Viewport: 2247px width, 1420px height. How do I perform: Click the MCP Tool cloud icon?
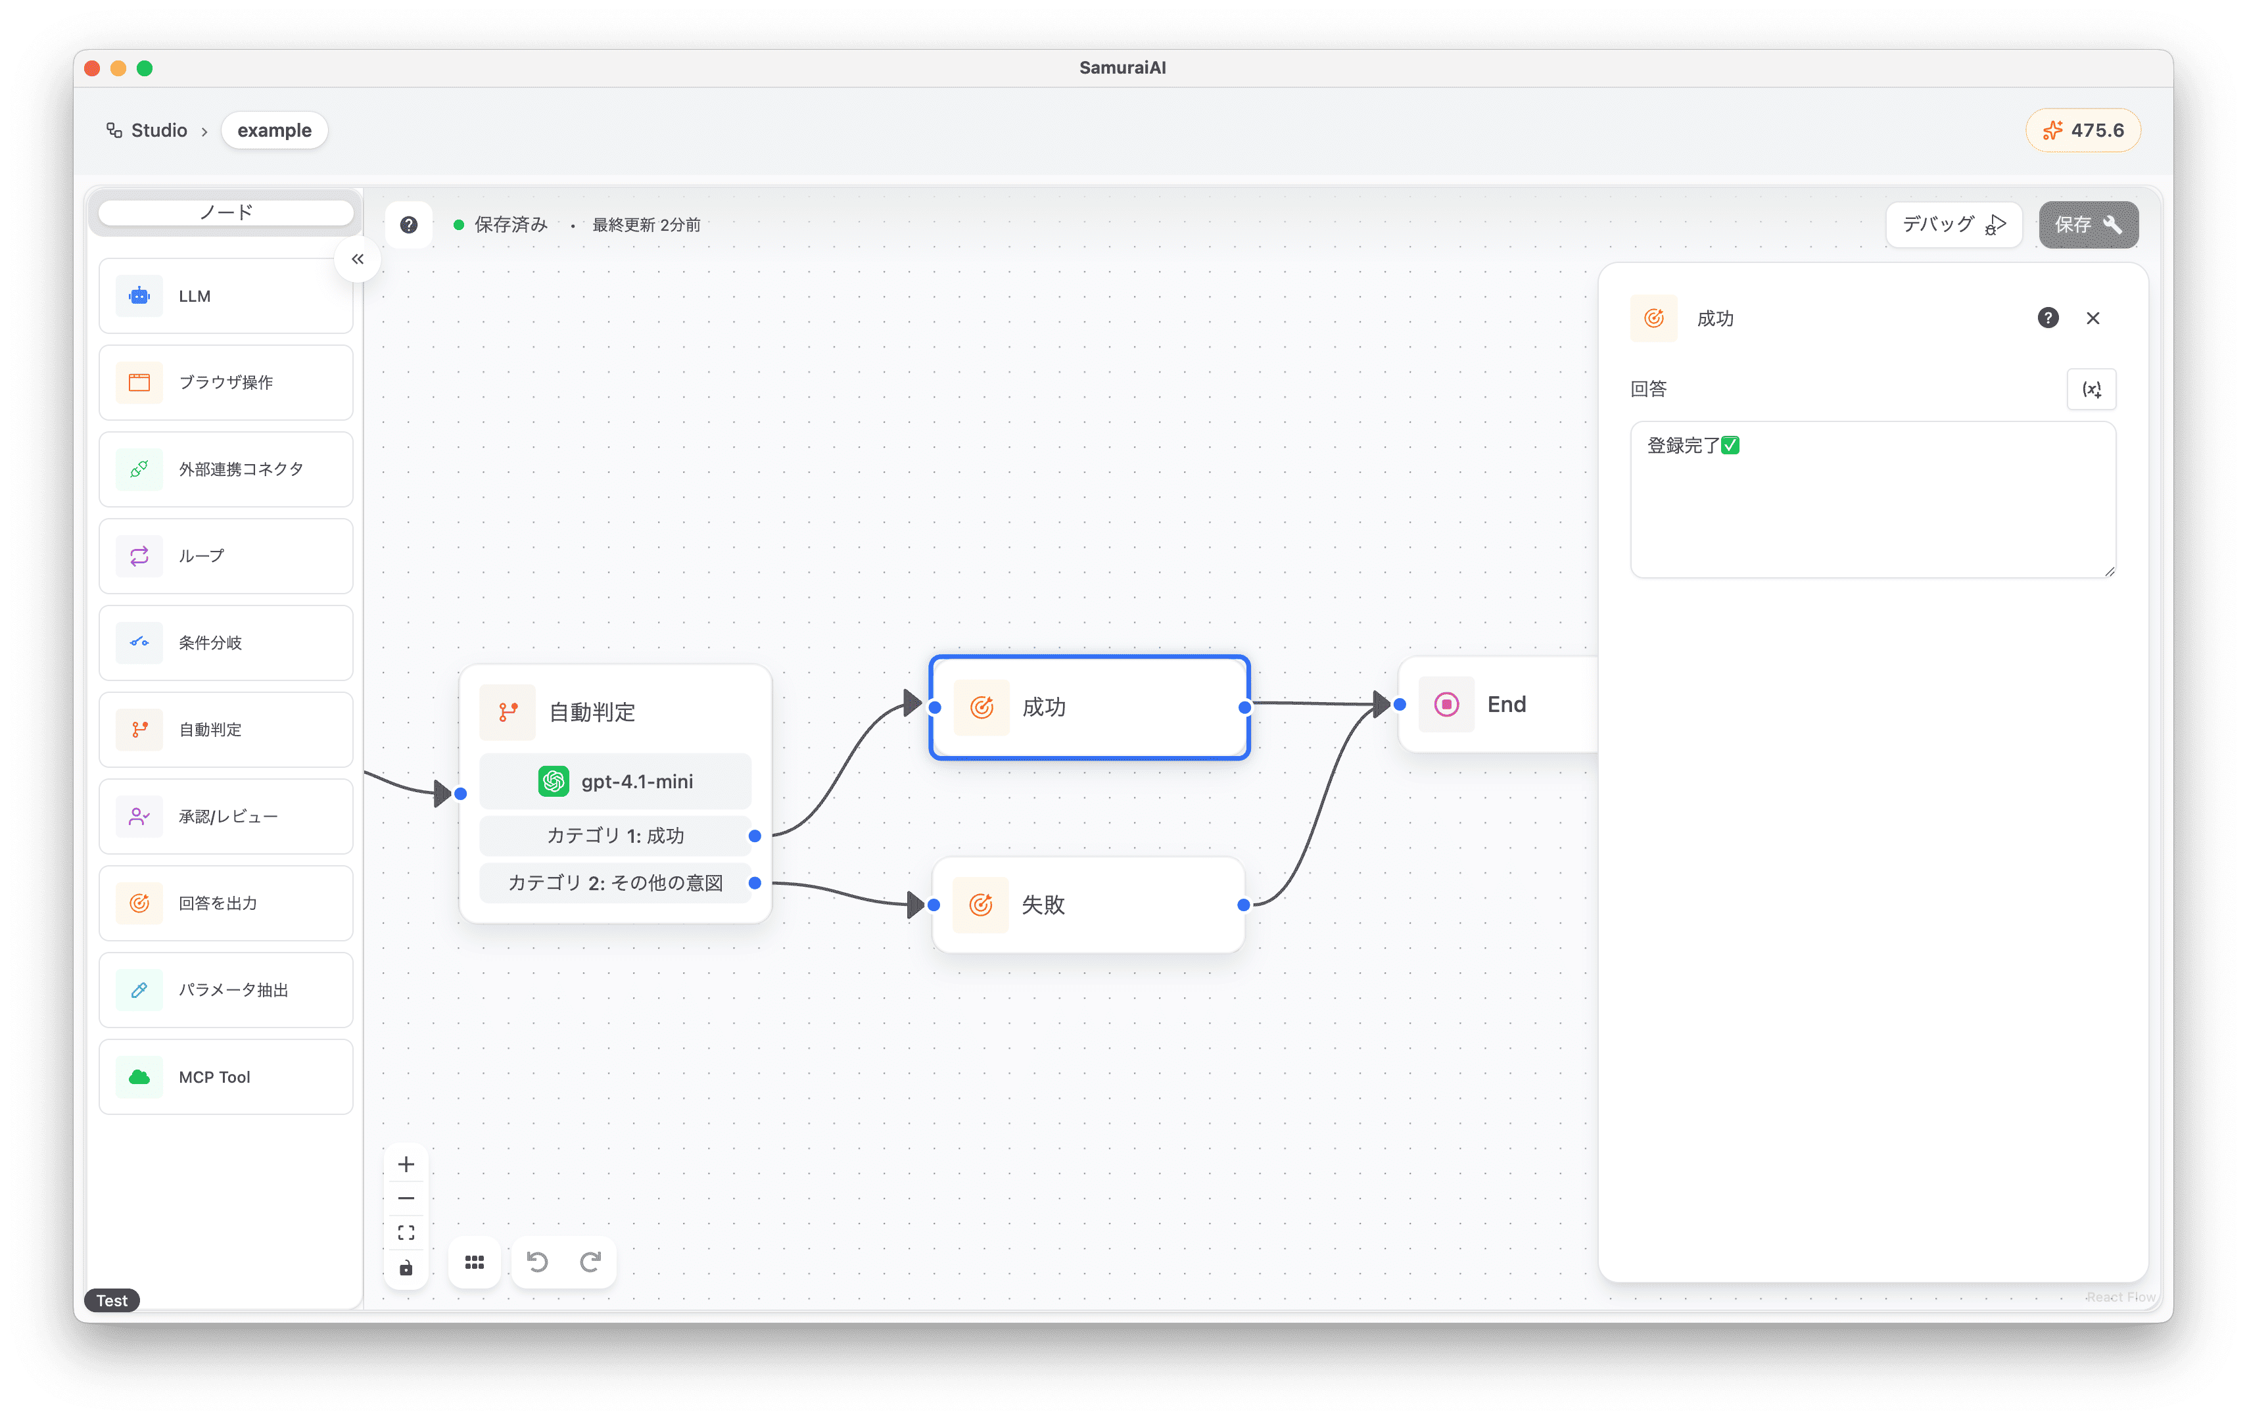[139, 1077]
